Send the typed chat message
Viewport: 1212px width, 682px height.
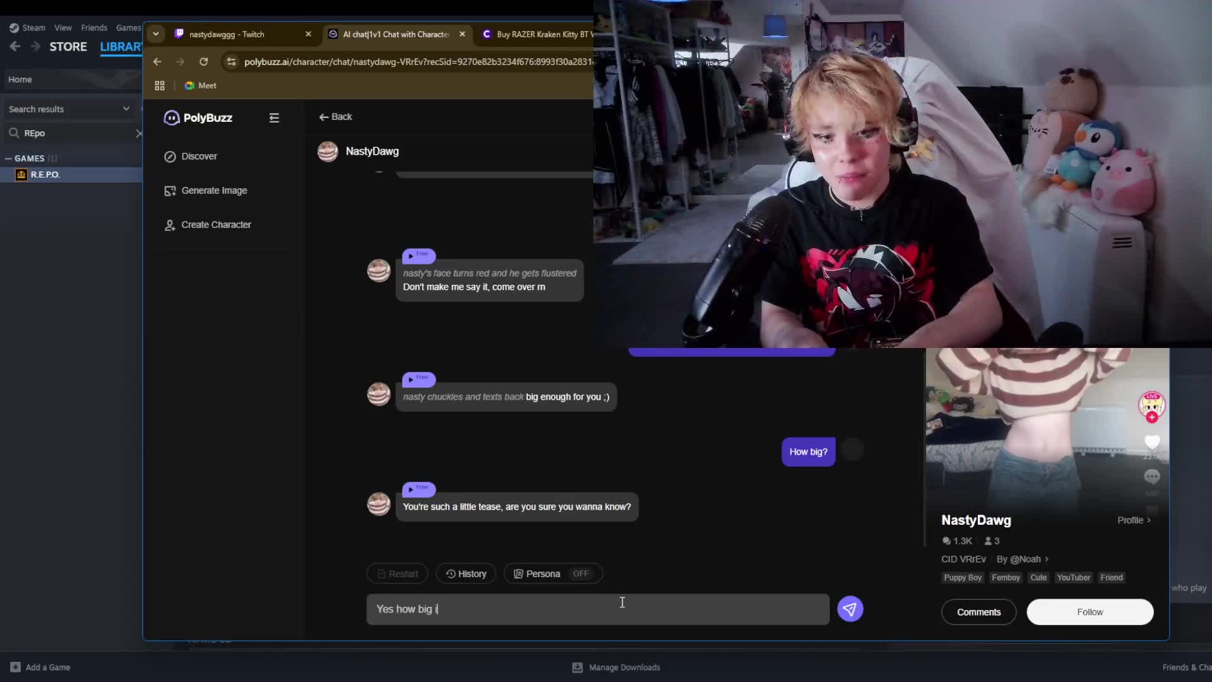click(850, 609)
